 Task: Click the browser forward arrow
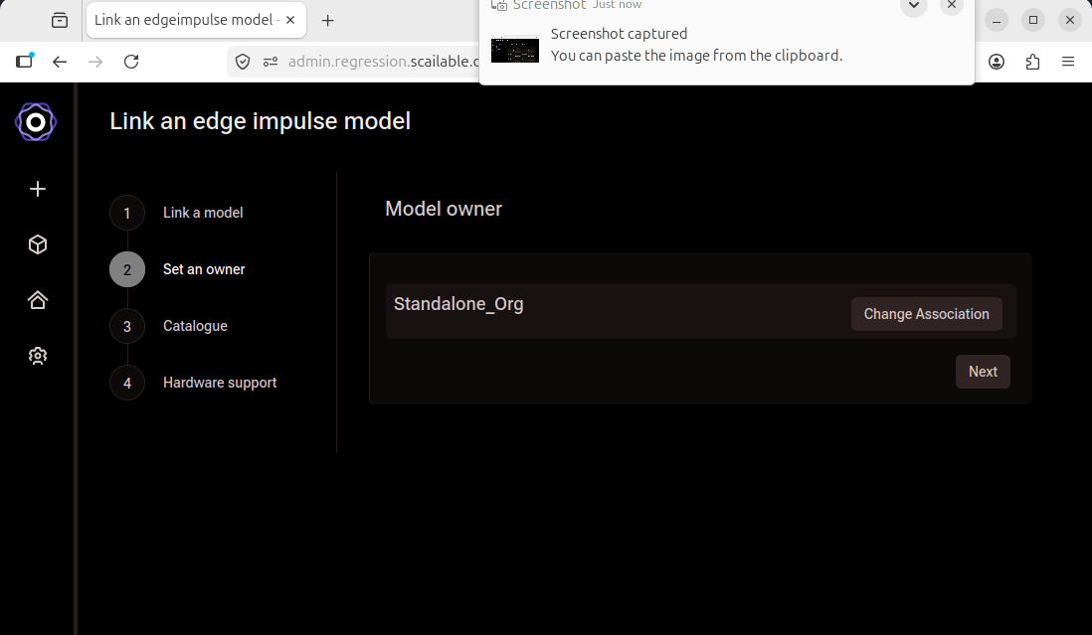[x=95, y=62]
